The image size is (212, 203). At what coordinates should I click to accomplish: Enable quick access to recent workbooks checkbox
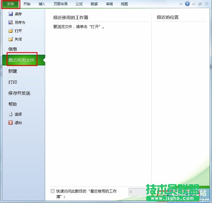point(52,191)
